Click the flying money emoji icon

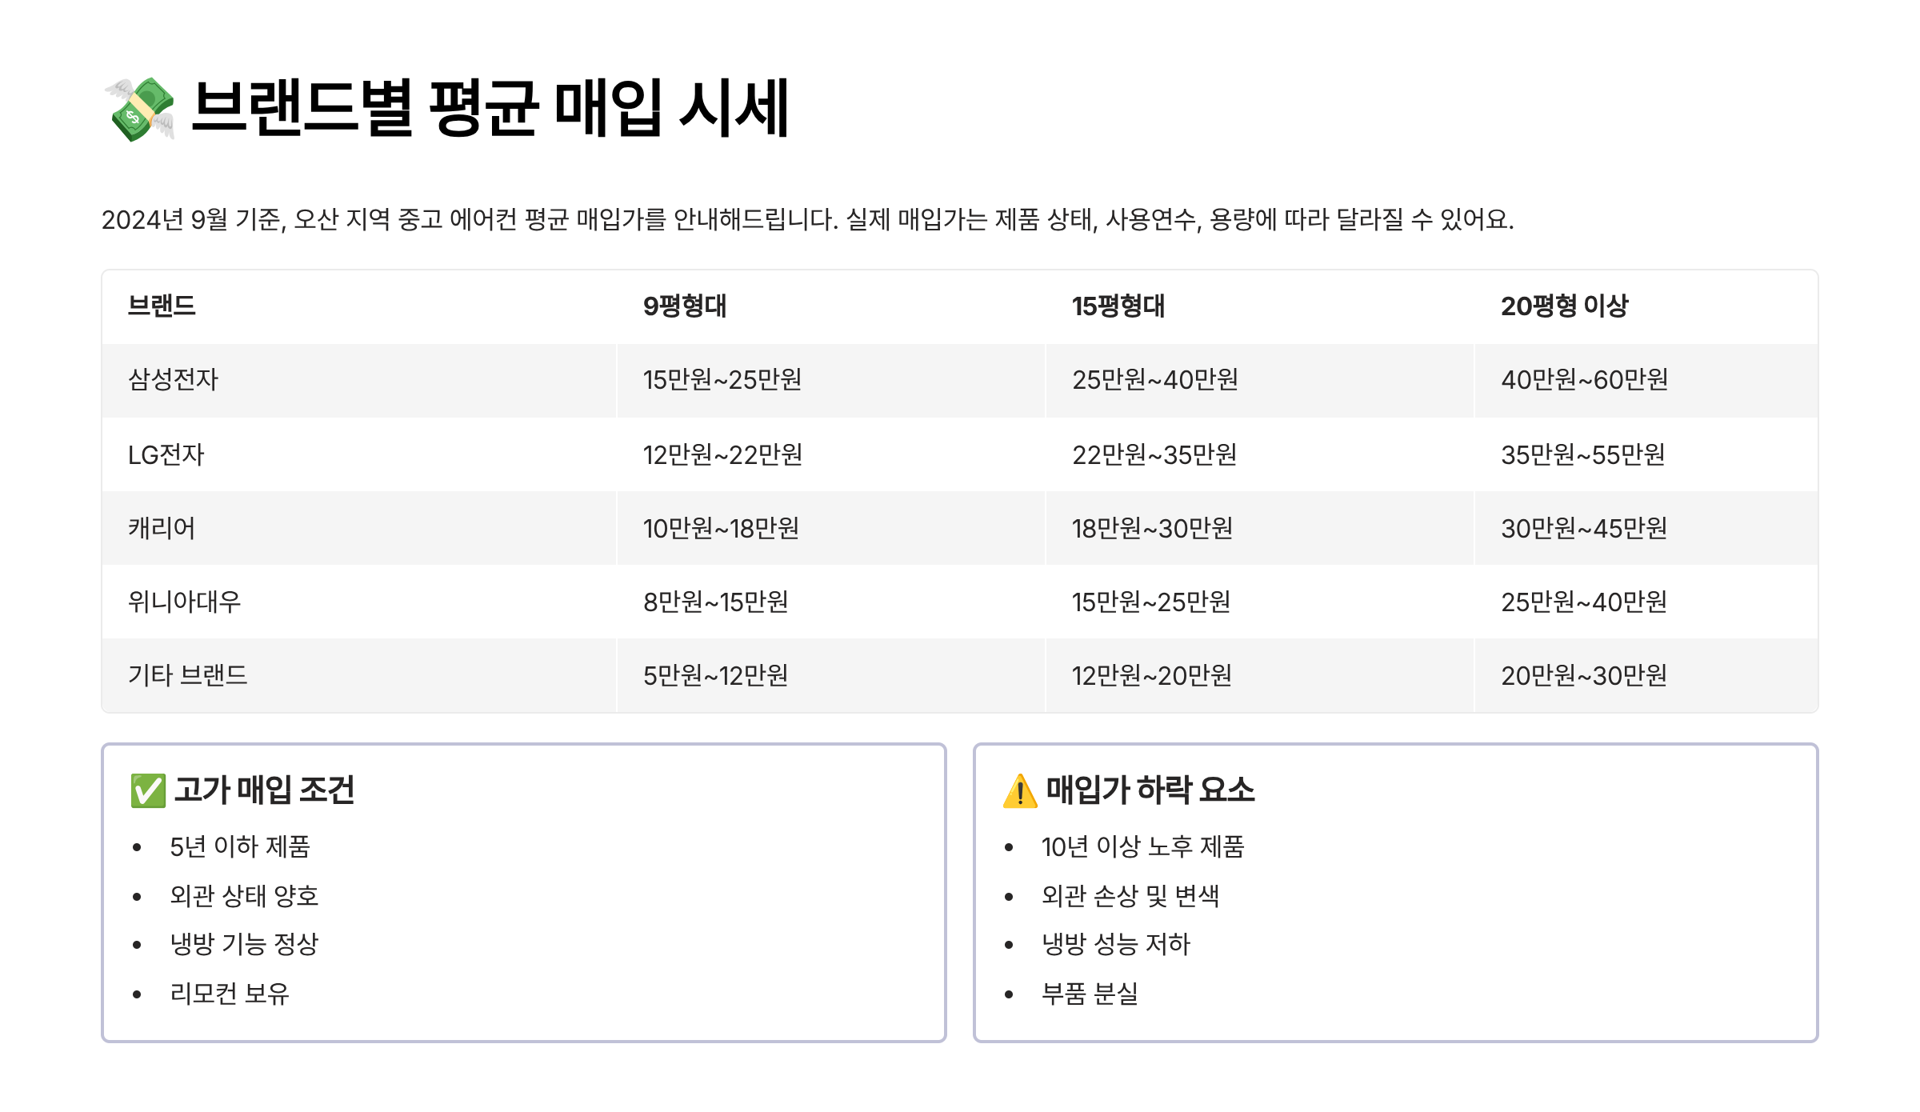140,110
